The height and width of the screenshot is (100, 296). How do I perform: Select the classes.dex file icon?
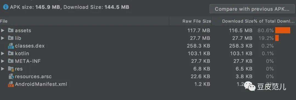(11, 46)
